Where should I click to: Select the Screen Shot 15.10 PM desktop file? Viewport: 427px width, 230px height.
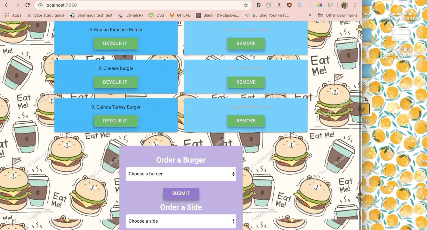click(401, 42)
